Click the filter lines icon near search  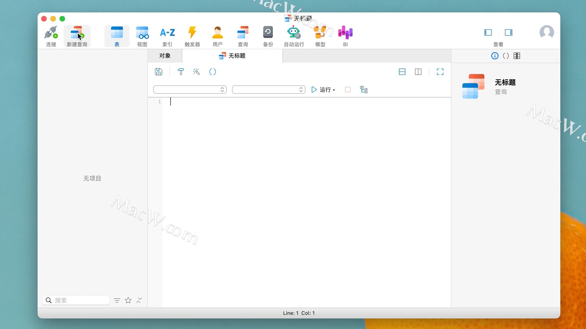click(x=117, y=300)
